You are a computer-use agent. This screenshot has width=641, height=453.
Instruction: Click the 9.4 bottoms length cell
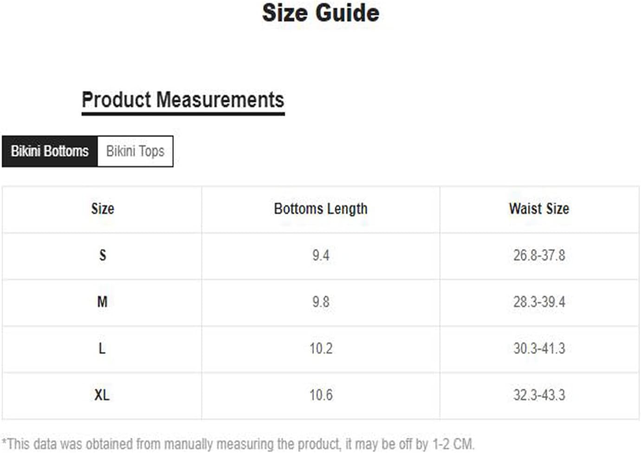[x=321, y=256]
